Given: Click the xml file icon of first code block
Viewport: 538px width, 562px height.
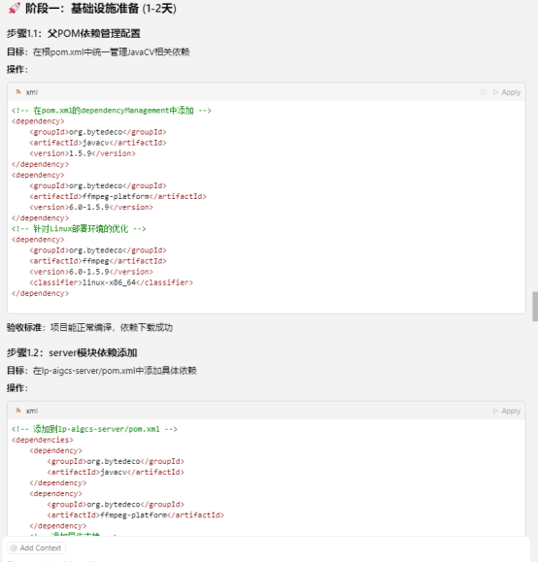Looking at the screenshot, I should click(17, 92).
